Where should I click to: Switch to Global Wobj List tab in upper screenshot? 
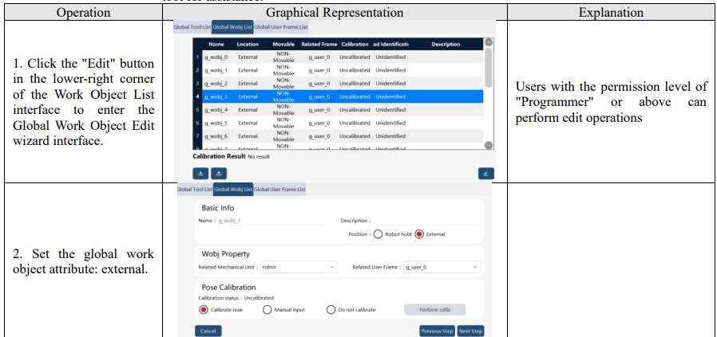point(232,27)
